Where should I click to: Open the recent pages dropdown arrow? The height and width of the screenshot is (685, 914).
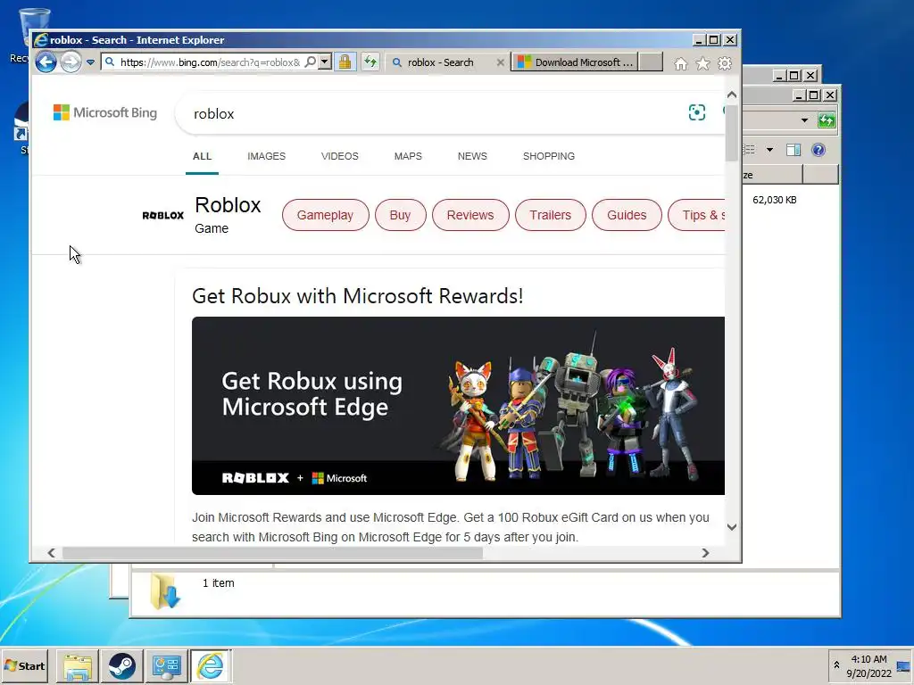[x=90, y=62]
